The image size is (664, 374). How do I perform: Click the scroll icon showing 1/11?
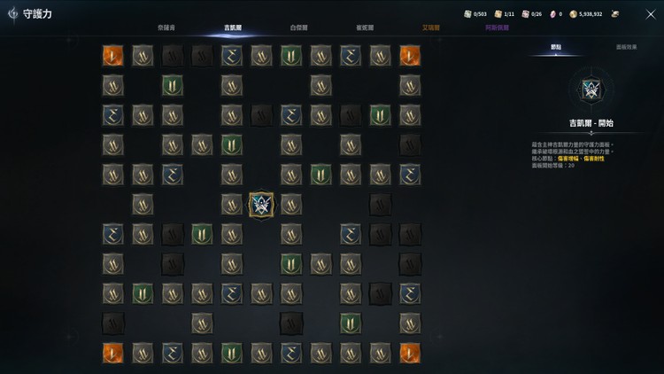tap(498, 14)
